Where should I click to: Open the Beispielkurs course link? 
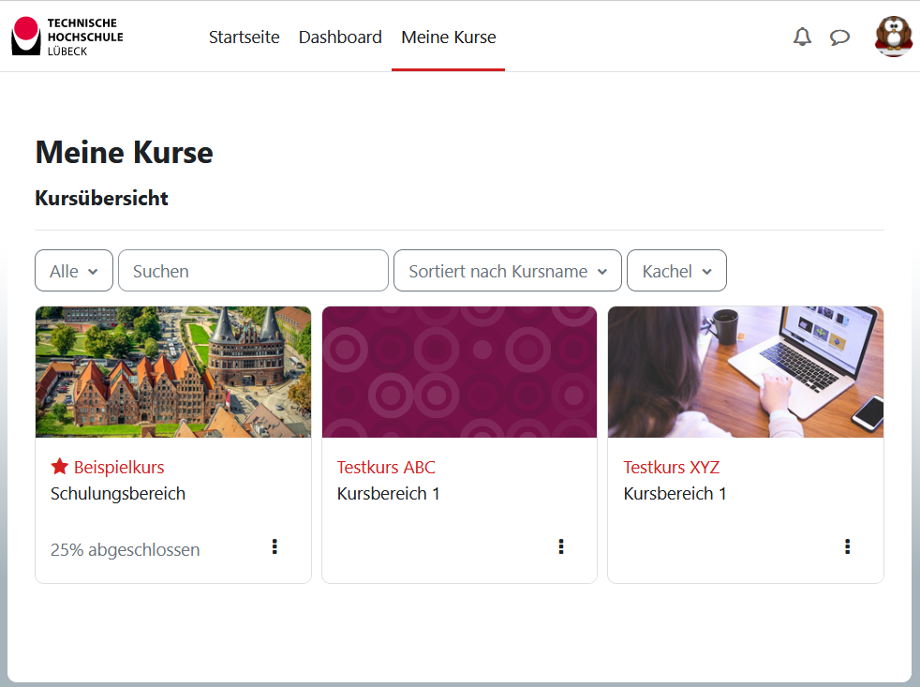119,468
